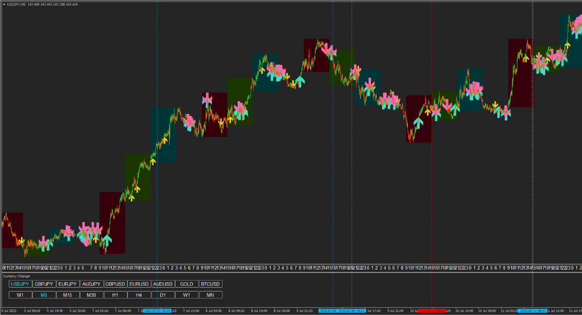Screen dimensions: 582x315
Task: Click the 8 Jul 09:20 axis label
Action: pyautogui.click(x=236, y=311)
